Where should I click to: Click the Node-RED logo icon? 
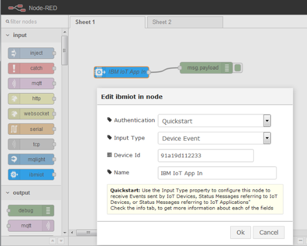tap(17, 8)
